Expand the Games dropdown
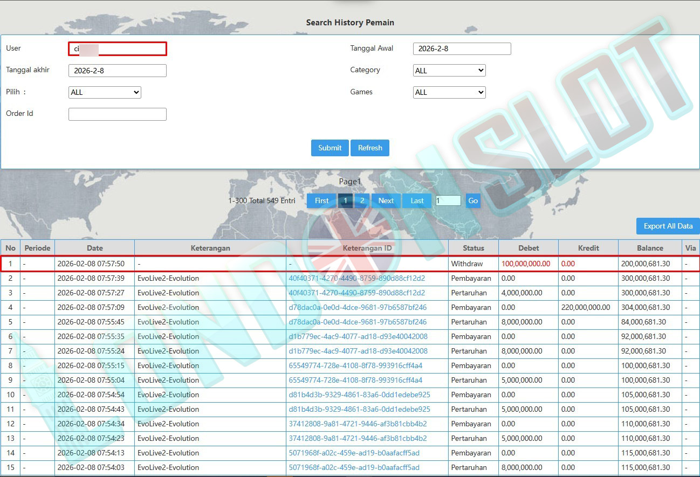Image resolution: width=700 pixels, height=477 pixels. pyautogui.click(x=449, y=93)
